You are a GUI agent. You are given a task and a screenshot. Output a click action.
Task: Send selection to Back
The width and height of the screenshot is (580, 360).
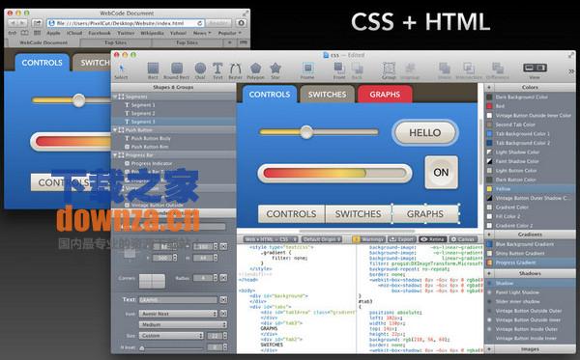click(x=357, y=71)
